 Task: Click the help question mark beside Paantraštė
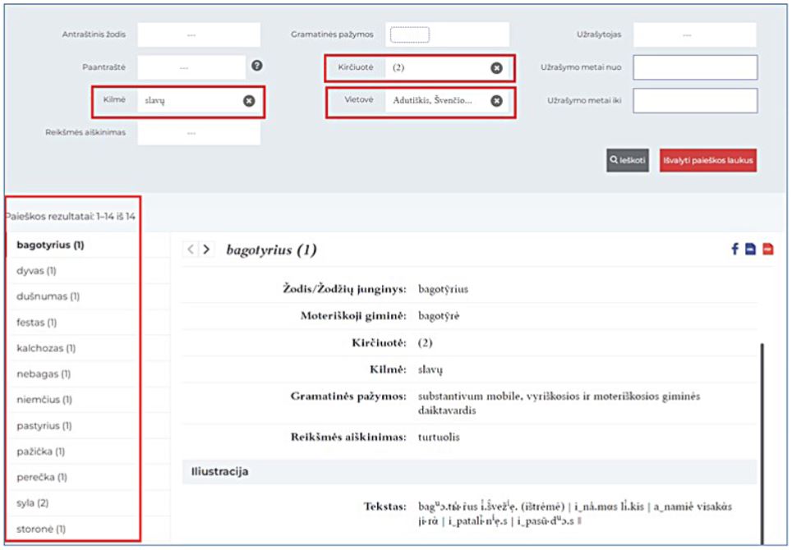click(x=257, y=66)
